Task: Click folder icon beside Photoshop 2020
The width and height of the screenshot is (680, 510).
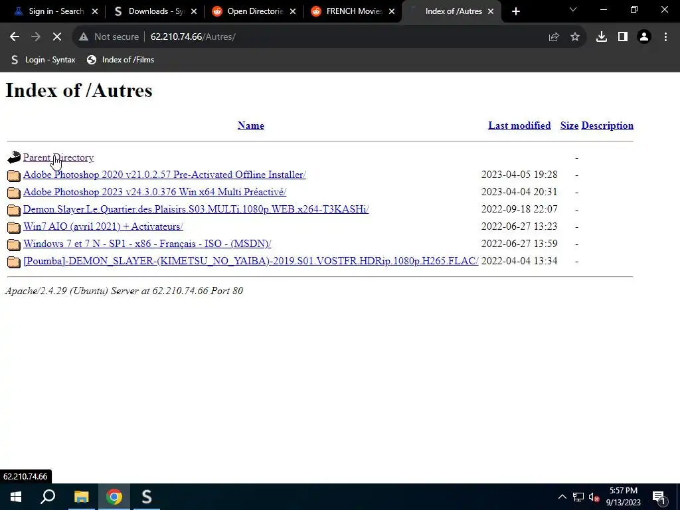Action: tap(14, 175)
